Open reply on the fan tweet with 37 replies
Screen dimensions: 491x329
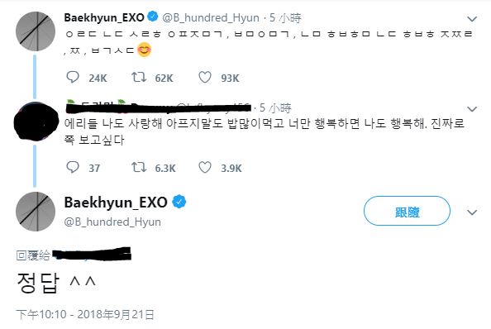pyautogui.click(x=73, y=167)
